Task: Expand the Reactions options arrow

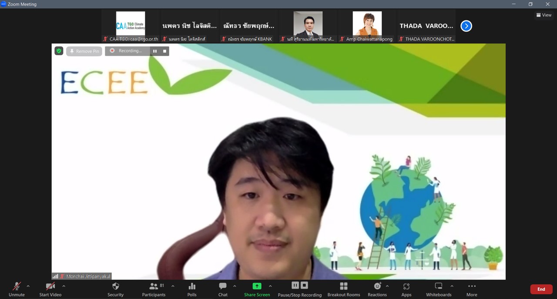Action: click(387, 286)
